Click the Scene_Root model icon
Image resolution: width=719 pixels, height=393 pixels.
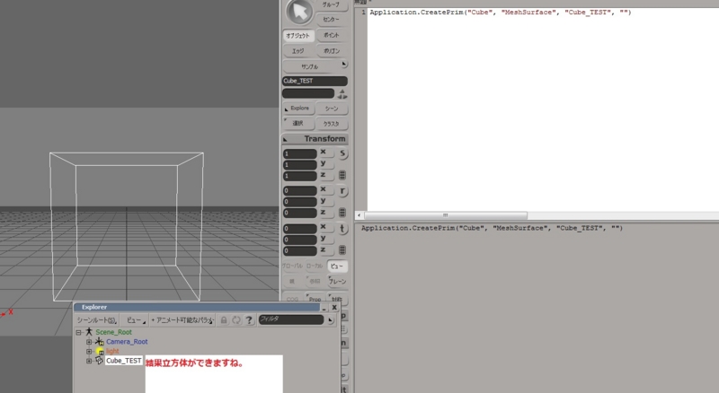pyautogui.click(x=89, y=332)
